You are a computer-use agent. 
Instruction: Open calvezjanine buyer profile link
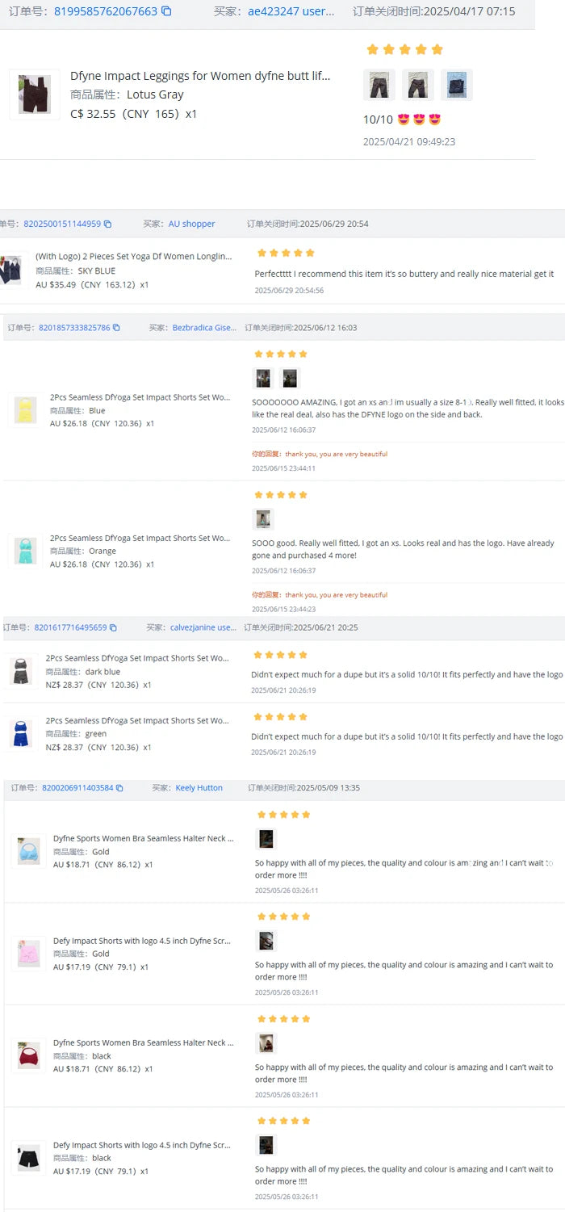(203, 627)
